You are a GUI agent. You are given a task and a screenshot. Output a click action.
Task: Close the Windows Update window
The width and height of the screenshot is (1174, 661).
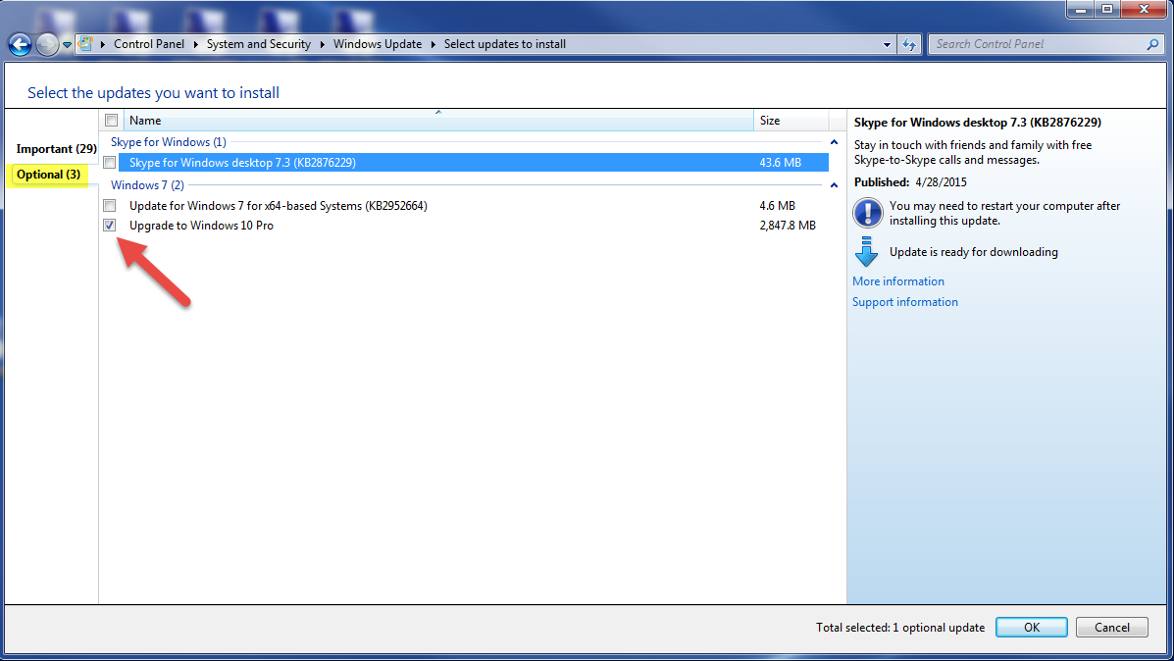tap(1144, 9)
